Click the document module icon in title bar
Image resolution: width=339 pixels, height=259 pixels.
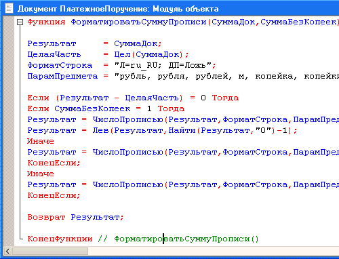(9, 8)
